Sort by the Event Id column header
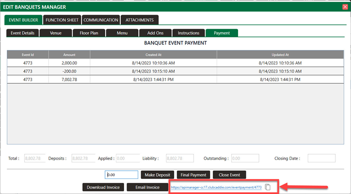This screenshot has height=194, width=351. (x=28, y=55)
